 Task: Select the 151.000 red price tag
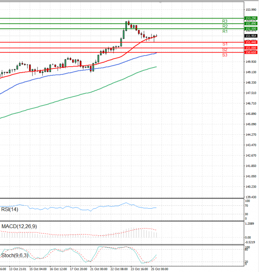[x=251, y=48]
